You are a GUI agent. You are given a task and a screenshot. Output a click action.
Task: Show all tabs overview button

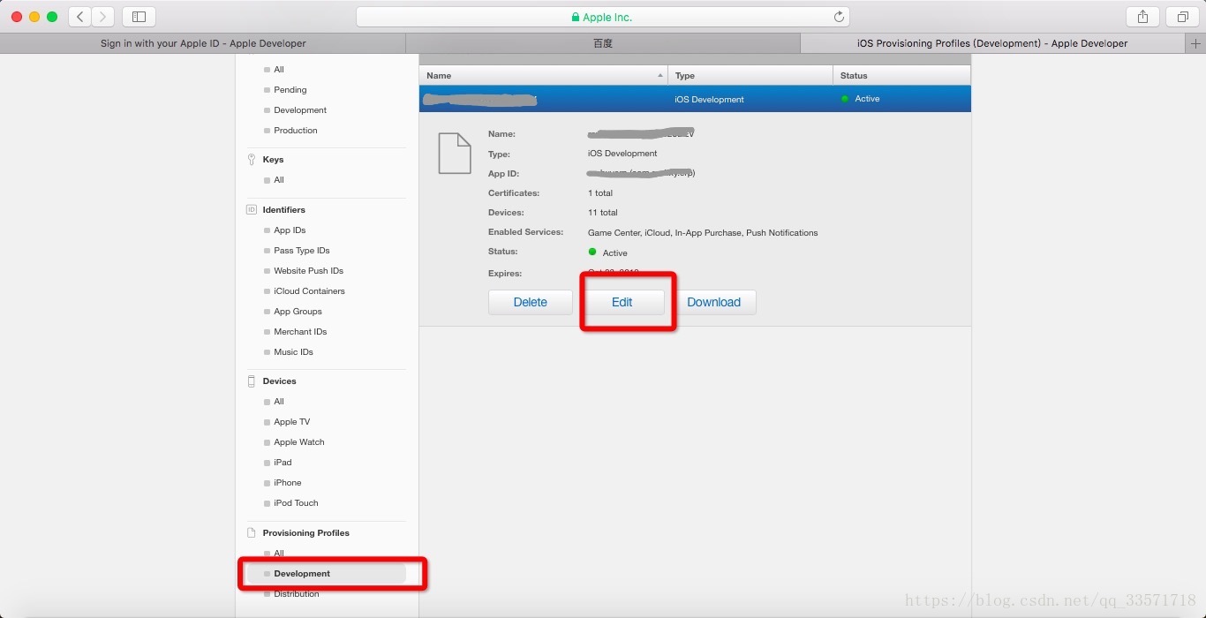coord(1182,16)
